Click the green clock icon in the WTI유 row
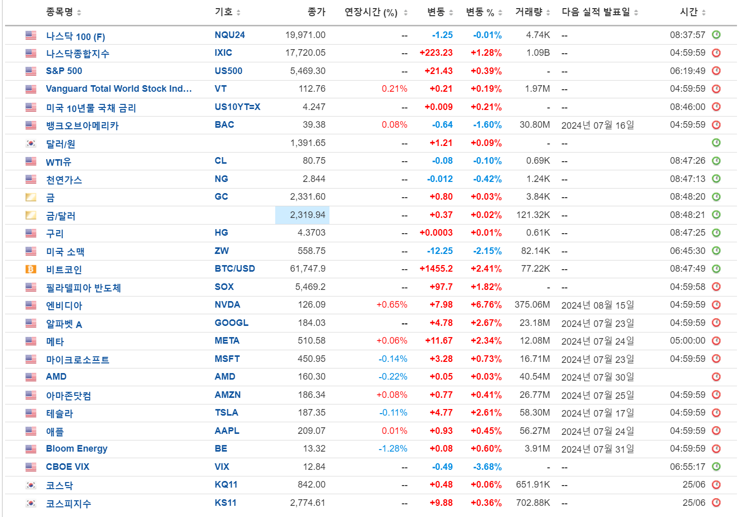739x517 pixels. (716, 161)
